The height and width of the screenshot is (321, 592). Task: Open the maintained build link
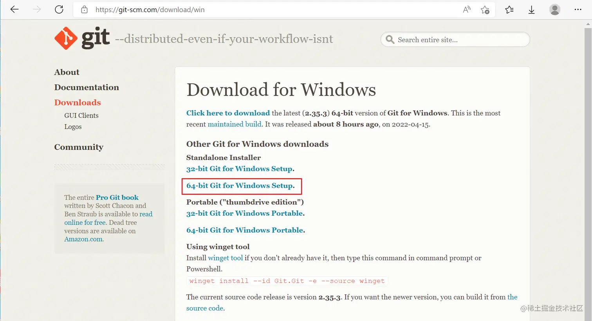[235, 124]
